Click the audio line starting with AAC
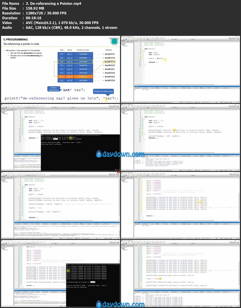Viewport: 241px width, 308px height. click(72, 28)
